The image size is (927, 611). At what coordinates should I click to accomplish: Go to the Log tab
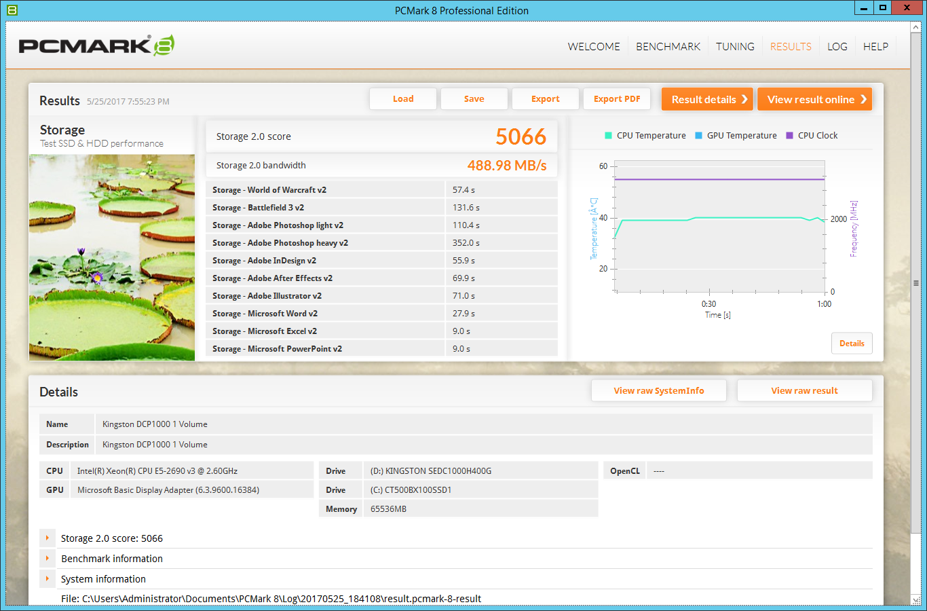pyautogui.click(x=837, y=47)
